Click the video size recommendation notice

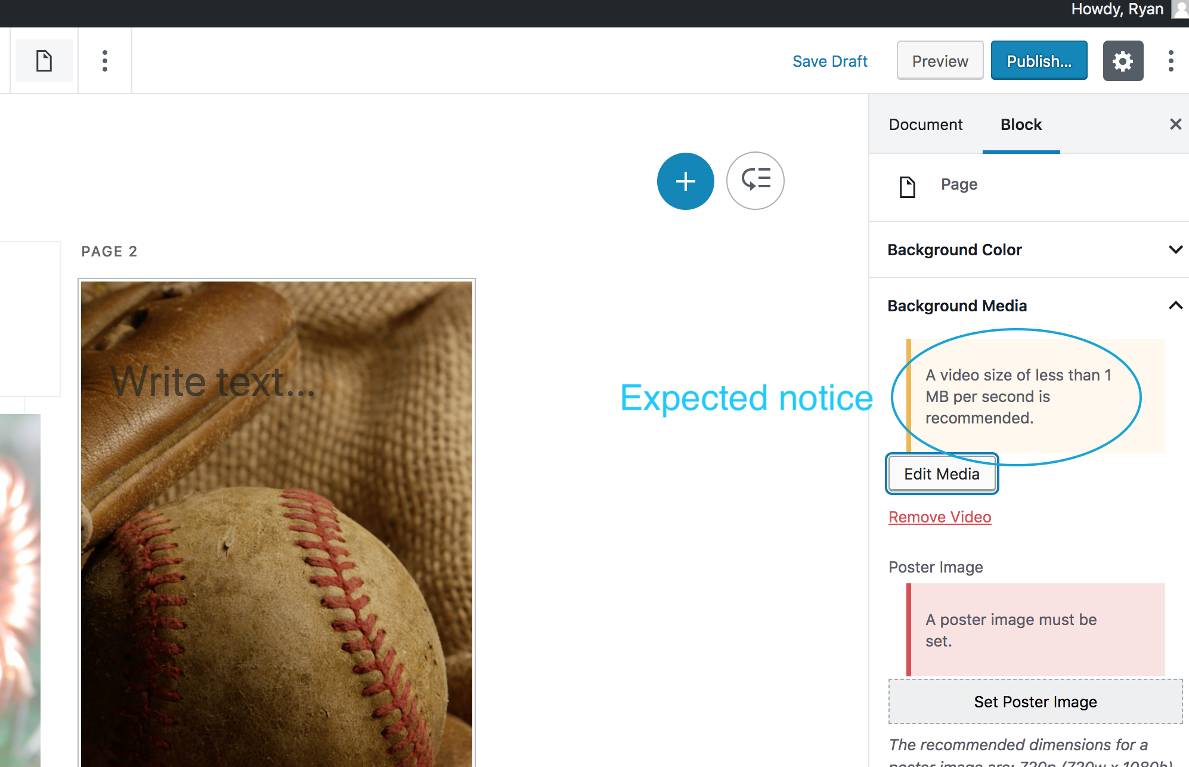pos(1035,396)
